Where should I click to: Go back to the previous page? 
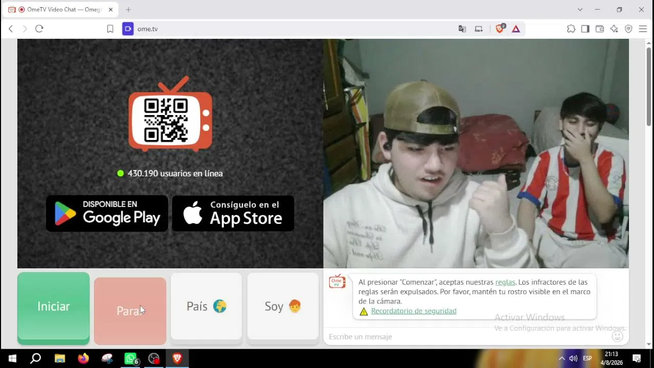pos(11,29)
